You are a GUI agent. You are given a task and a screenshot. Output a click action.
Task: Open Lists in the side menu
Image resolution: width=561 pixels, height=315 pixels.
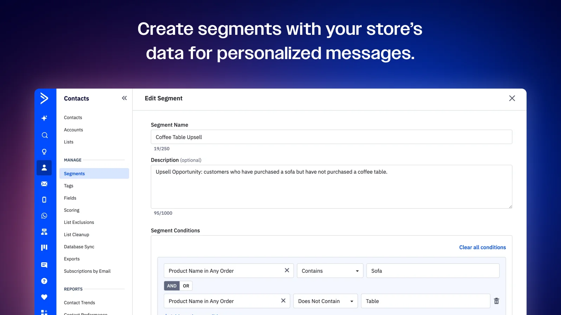tap(69, 142)
